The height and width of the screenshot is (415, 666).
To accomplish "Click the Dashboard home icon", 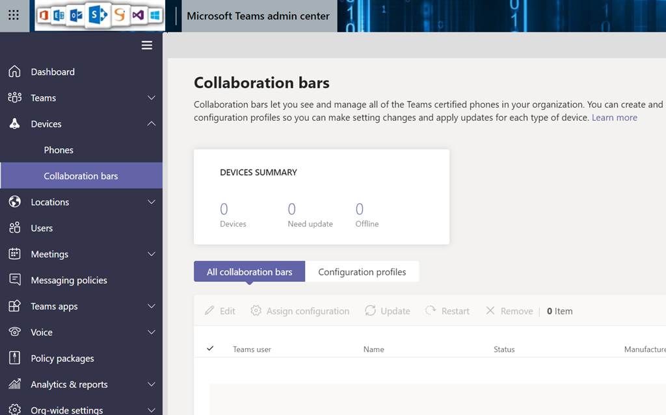I will pyautogui.click(x=14, y=71).
